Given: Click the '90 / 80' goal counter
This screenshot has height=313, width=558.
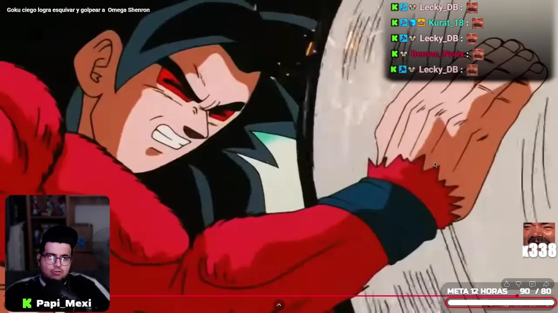Looking at the screenshot, I should pyautogui.click(x=535, y=291).
